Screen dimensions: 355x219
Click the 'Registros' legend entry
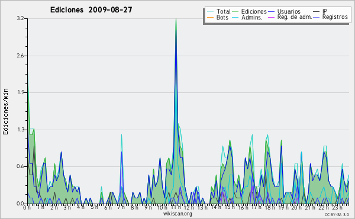[x=335, y=17]
